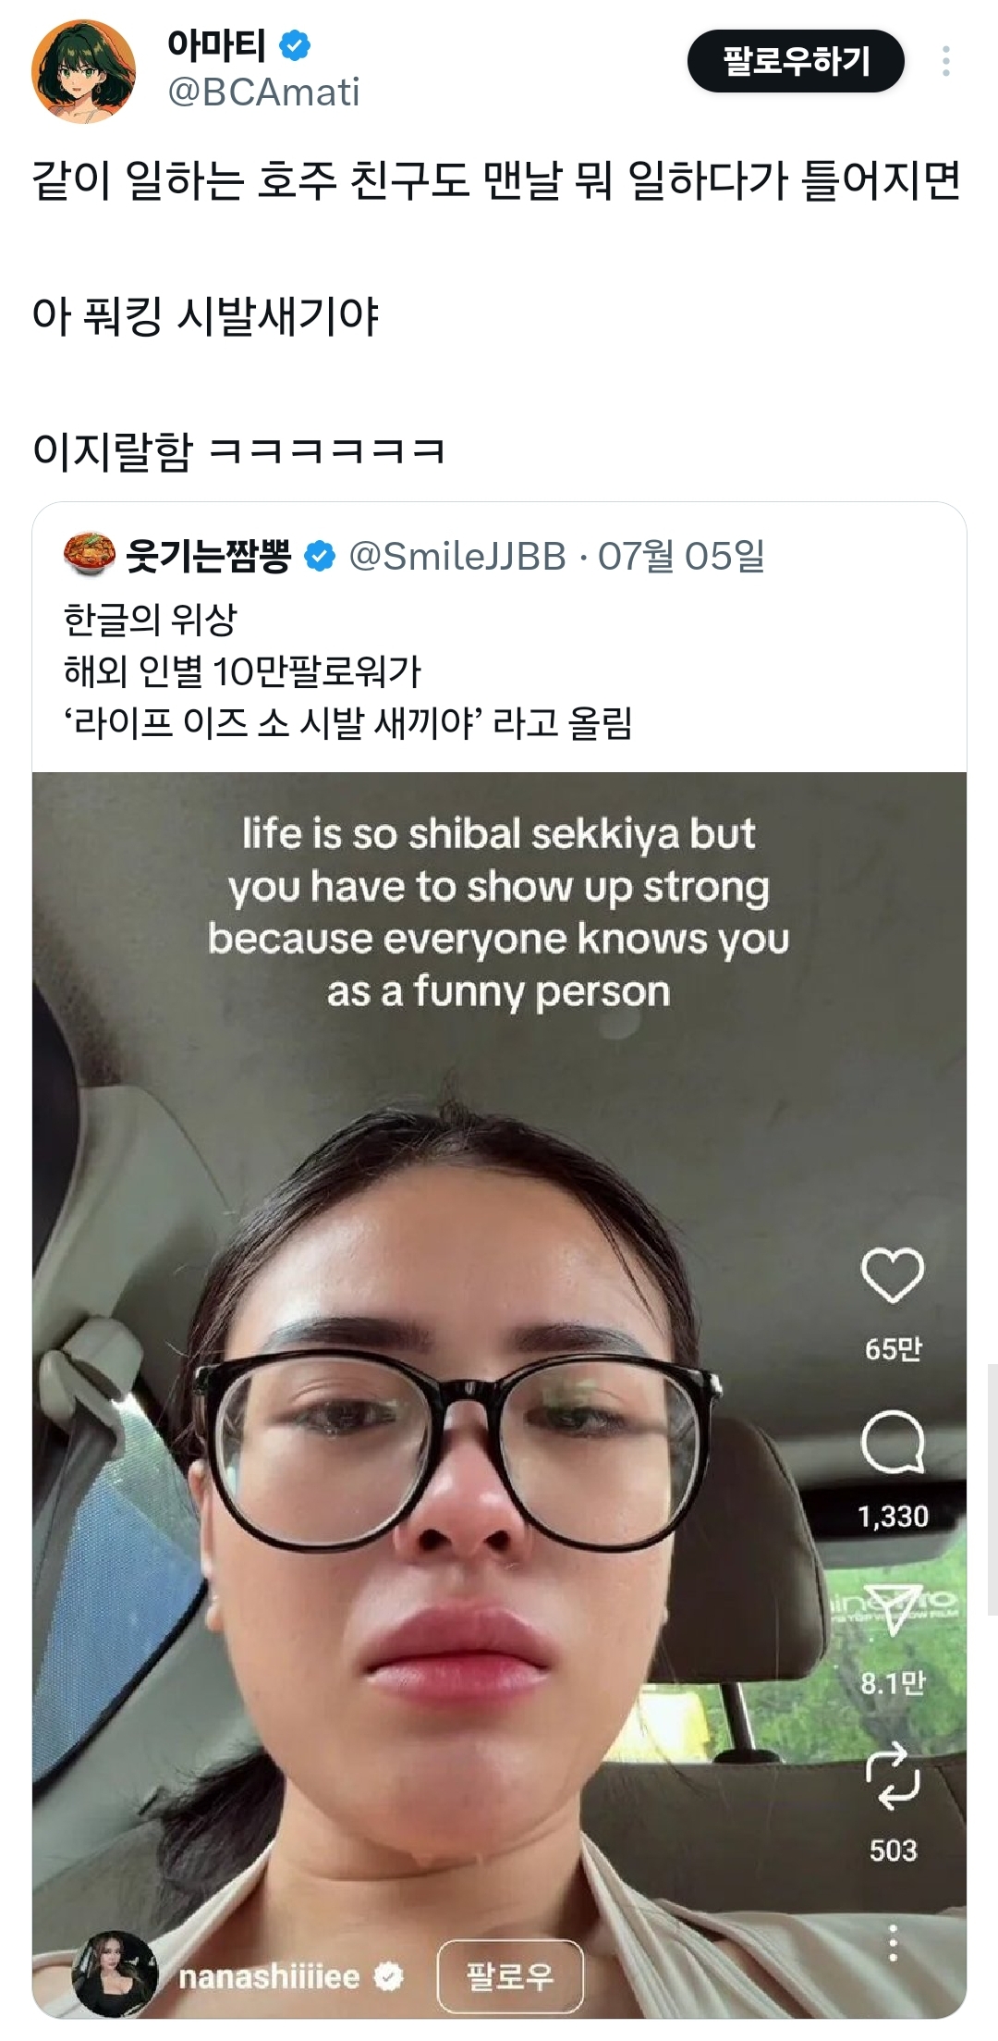Open comments via speech bubble icon

[x=892, y=1442]
